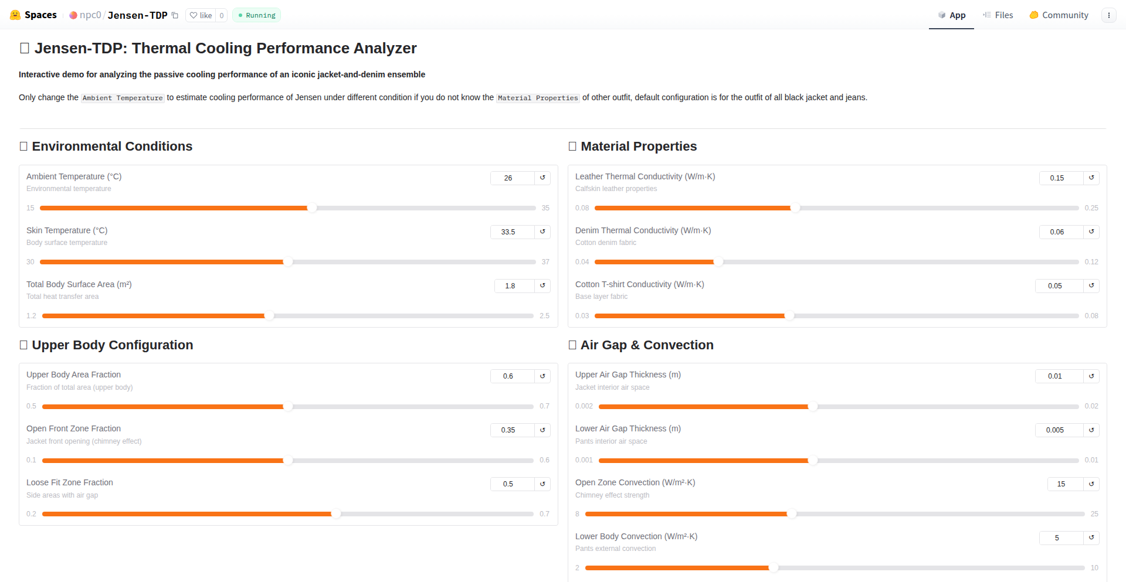Reset Open Front Zone Fraction value

(x=542, y=430)
